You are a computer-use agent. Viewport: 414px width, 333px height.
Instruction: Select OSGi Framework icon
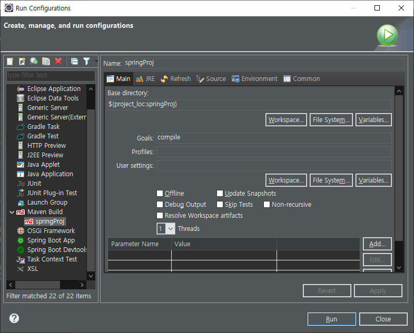pyautogui.click(x=21, y=231)
